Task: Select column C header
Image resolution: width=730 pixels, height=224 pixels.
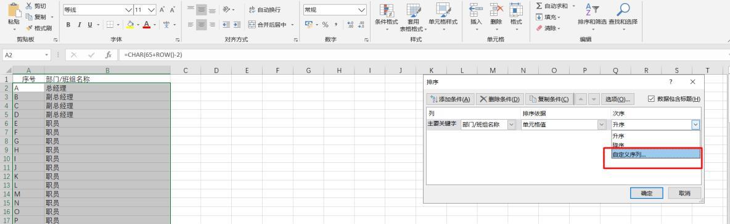Action: click(186, 70)
